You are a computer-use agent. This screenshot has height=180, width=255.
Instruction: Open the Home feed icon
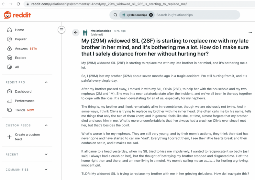(9, 30)
